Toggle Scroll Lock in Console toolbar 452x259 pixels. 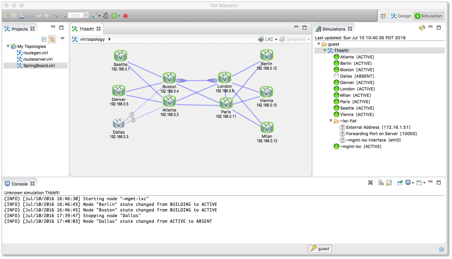tap(389, 183)
